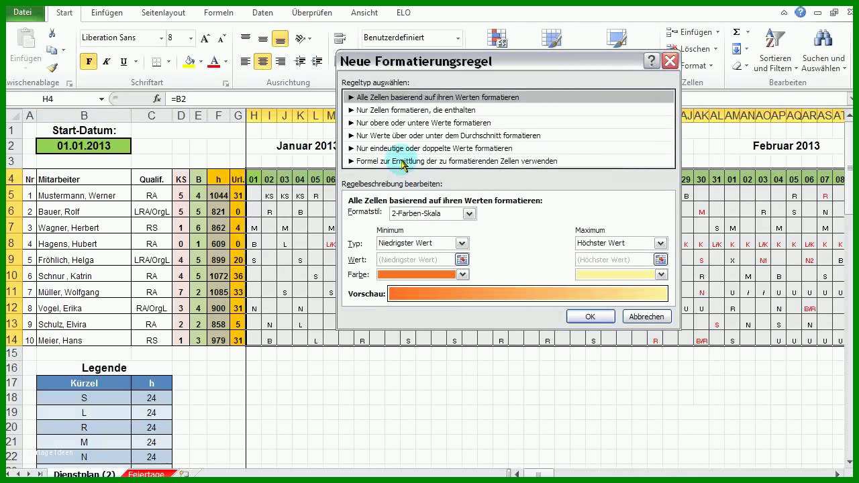Click the Copy icon in clipboard group

(52, 50)
